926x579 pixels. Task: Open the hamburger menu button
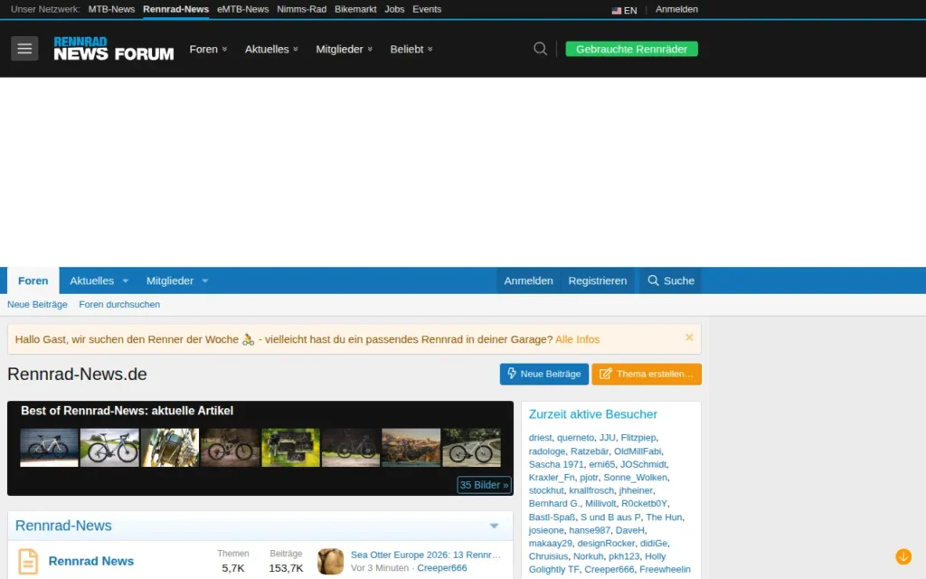[24, 49]
